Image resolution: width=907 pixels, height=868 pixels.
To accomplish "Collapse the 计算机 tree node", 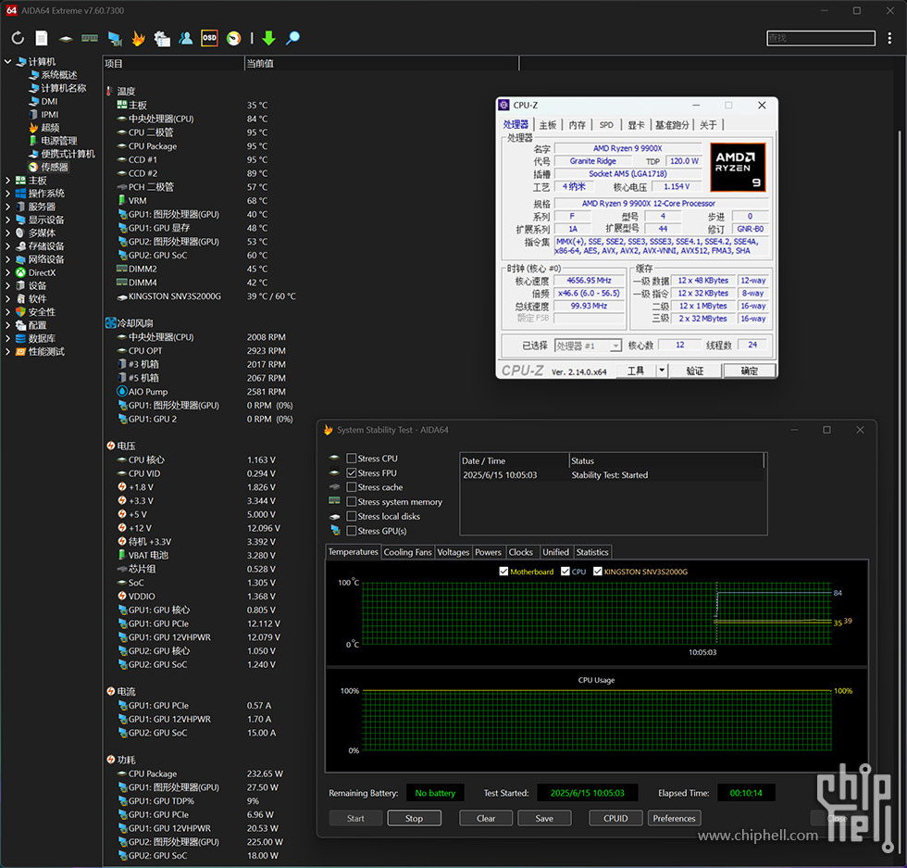I will 7,61.
